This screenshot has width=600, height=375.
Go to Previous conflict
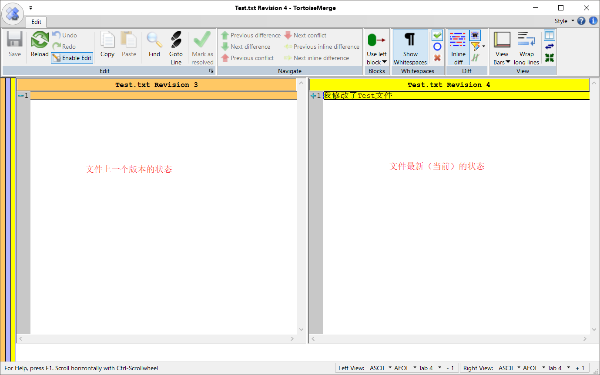(247, 58)
